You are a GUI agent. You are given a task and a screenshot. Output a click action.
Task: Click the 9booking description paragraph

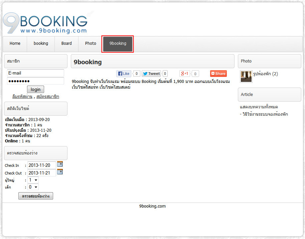pos(151,84)
